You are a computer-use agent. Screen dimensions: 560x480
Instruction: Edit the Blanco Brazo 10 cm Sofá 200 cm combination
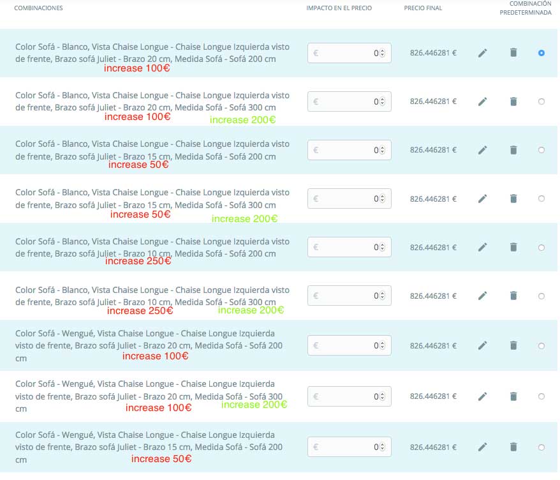(x=482, y=247)
